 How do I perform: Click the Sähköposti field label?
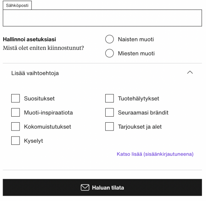(x=17, y=5)
